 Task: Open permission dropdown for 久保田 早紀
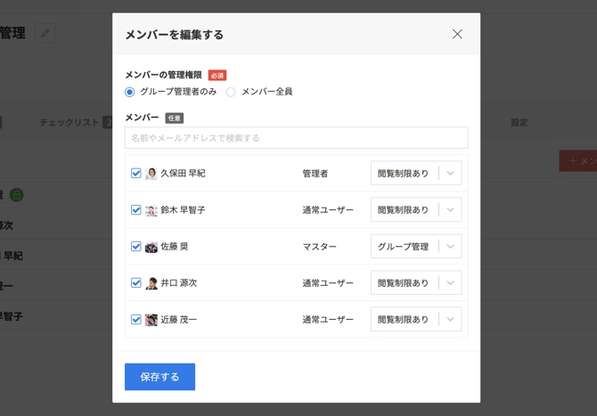coord(416,173)
